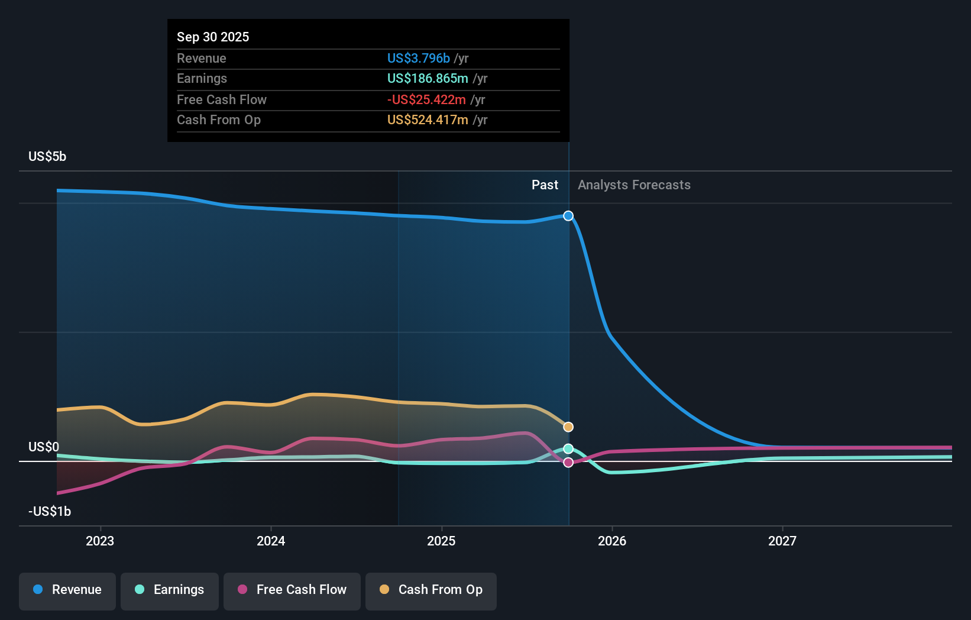This screenshot has width=971, height=620.
Task: Click the US$0 y-axis label
Action: [44, 447]
